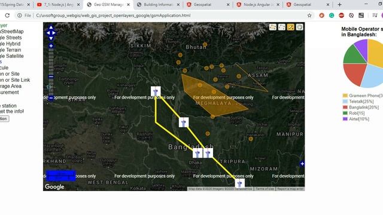383x215 pixels.
Task: Select the OpenStreetMap base layer label
Action: click(12, 32)
